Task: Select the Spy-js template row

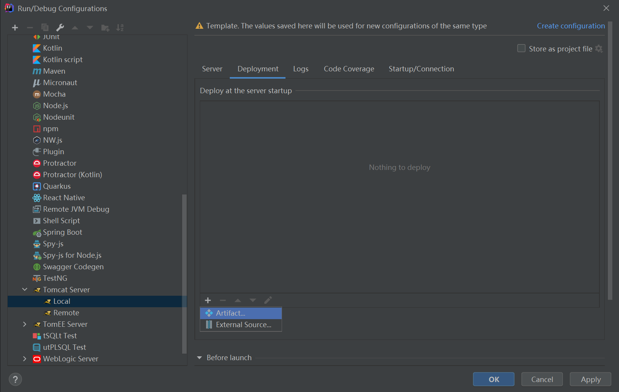Action: [x=97, y=244]
